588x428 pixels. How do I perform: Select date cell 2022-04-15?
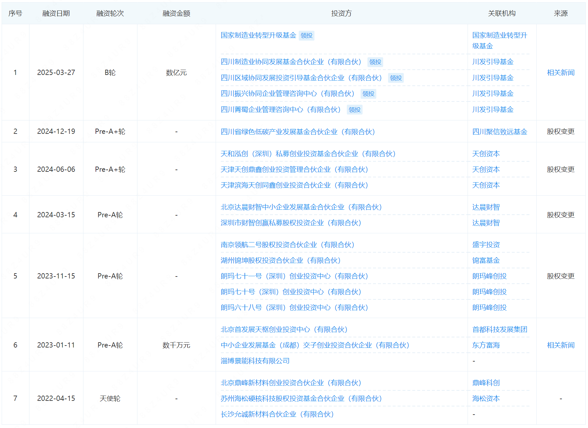pos(56,399)
